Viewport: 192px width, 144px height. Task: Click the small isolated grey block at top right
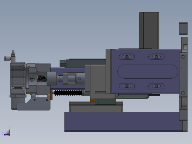coord(183,28)
